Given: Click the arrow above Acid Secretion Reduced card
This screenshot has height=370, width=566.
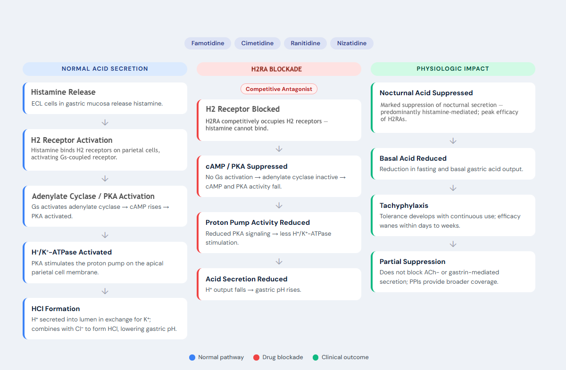Looking at the screenshot, I should click(x=279, y=261).
